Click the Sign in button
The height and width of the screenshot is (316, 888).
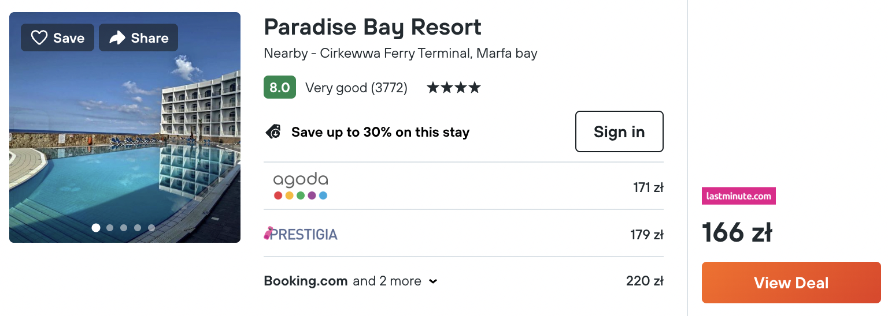[619, 131]
